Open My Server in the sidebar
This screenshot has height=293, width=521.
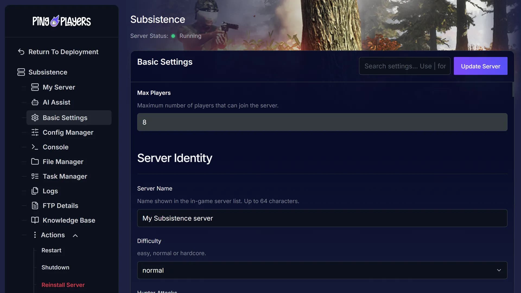coord(59,87)
